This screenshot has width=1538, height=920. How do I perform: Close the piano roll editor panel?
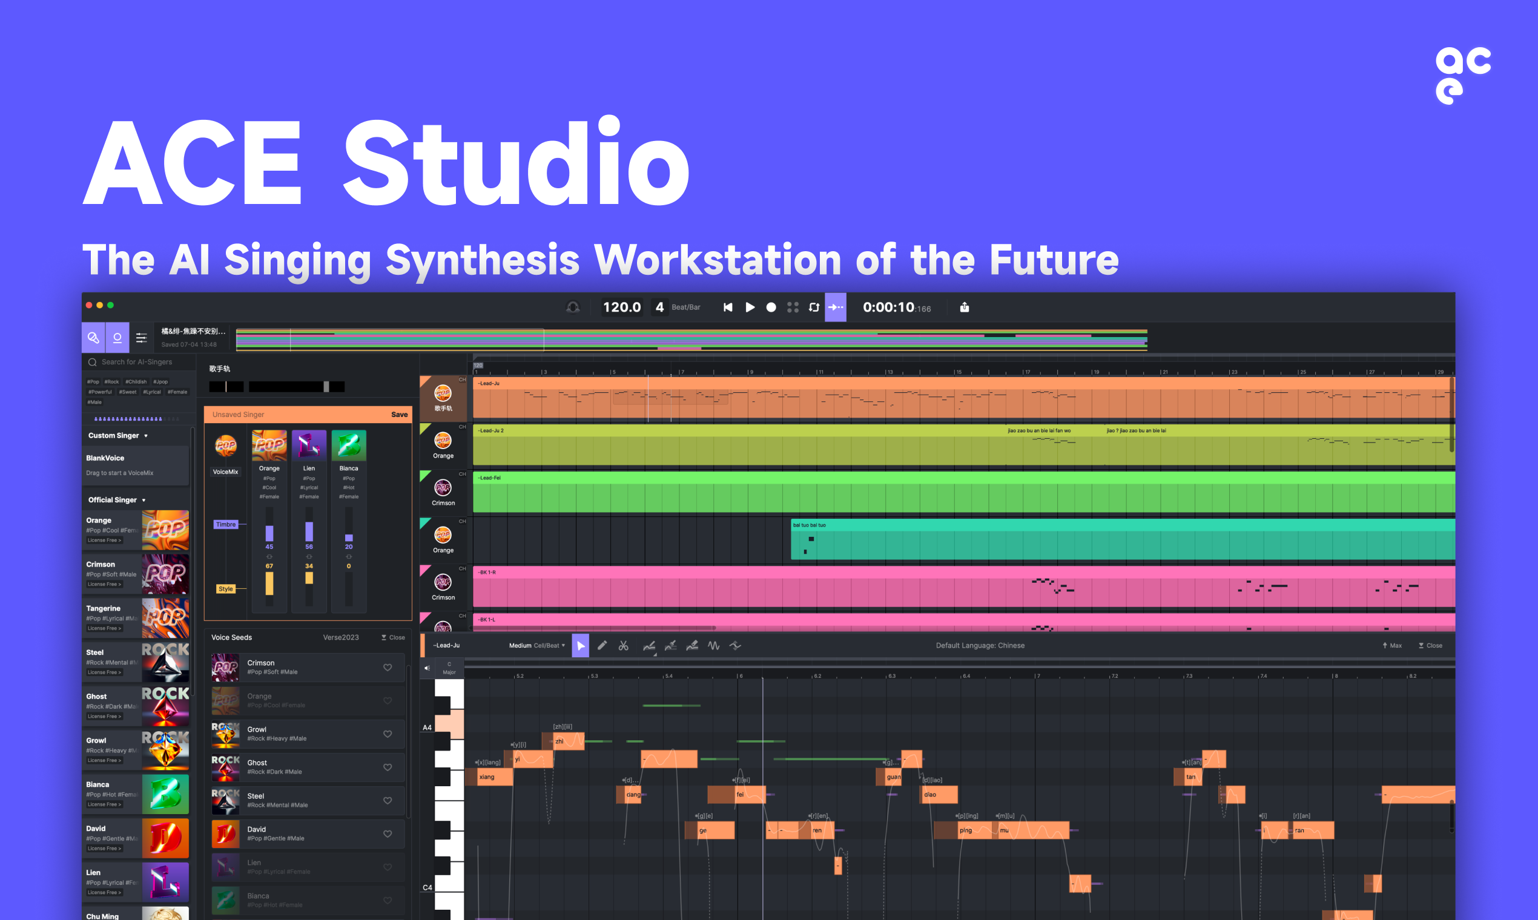[x=1430, y=646]
